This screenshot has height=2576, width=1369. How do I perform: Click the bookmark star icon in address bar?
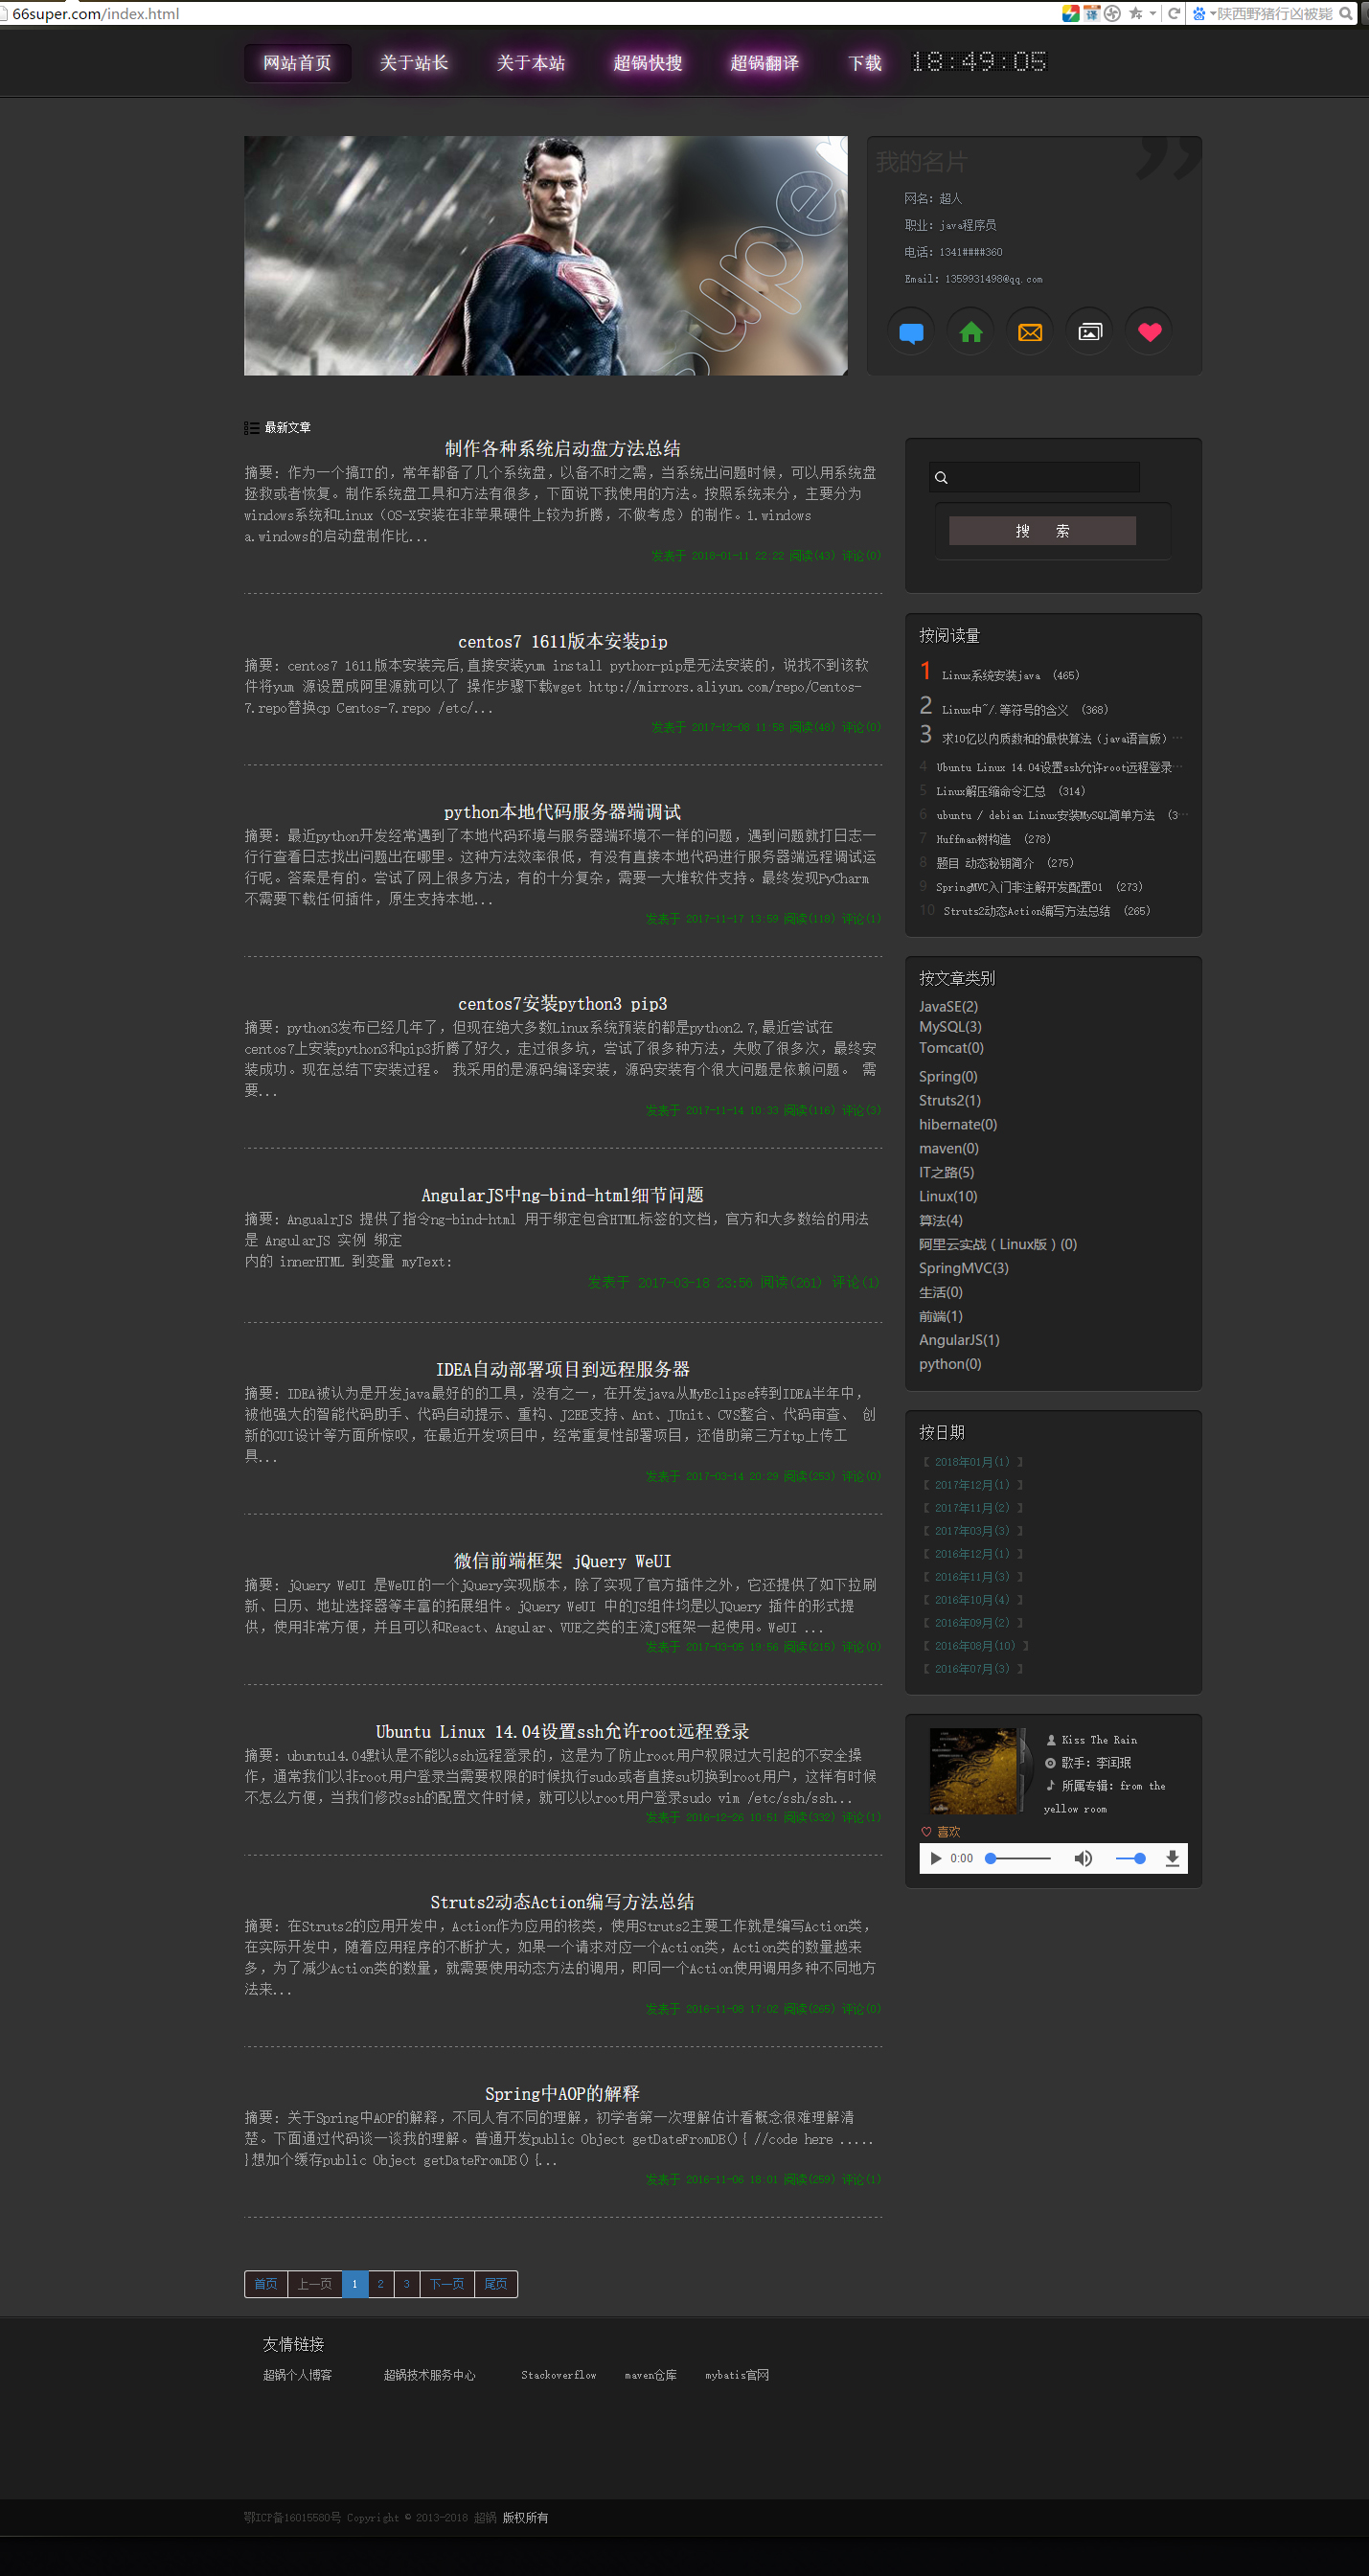[x=1136, y=13]
